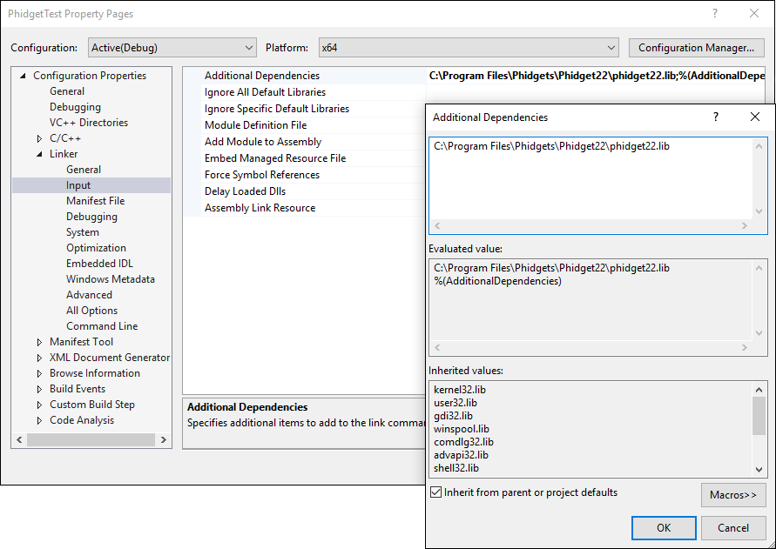Select Windows Metadata under Linker
This screenshot has height=549, width=776.
point(111,279)
